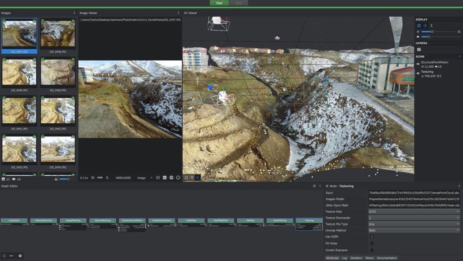Open image metadata info icon in Image Viewer
Viewport: 463px width, 261px height.
(x=178, y=178)
